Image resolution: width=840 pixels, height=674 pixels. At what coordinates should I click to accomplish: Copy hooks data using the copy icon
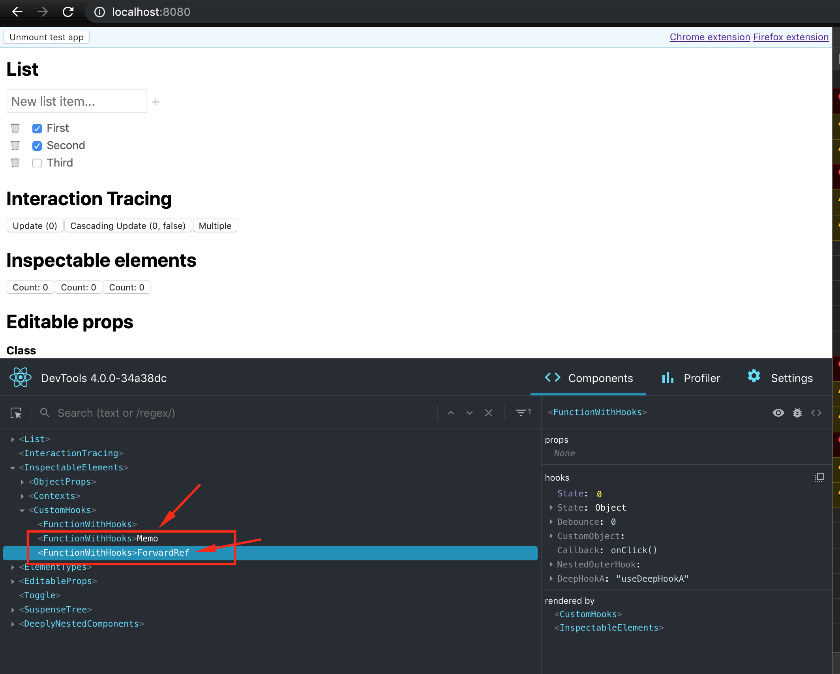click(x=819, y=477)
